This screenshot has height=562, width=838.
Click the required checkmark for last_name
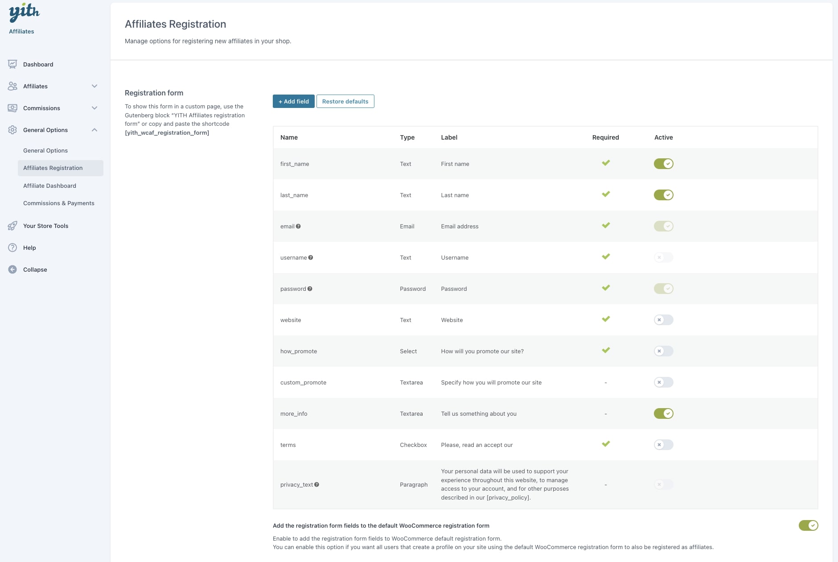606,194
